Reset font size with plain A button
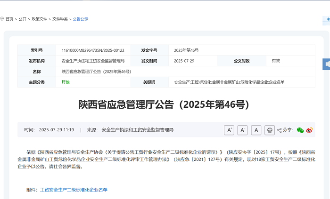Image resolution: width=330 pixels, height=199 pixels. click(256, 130)
